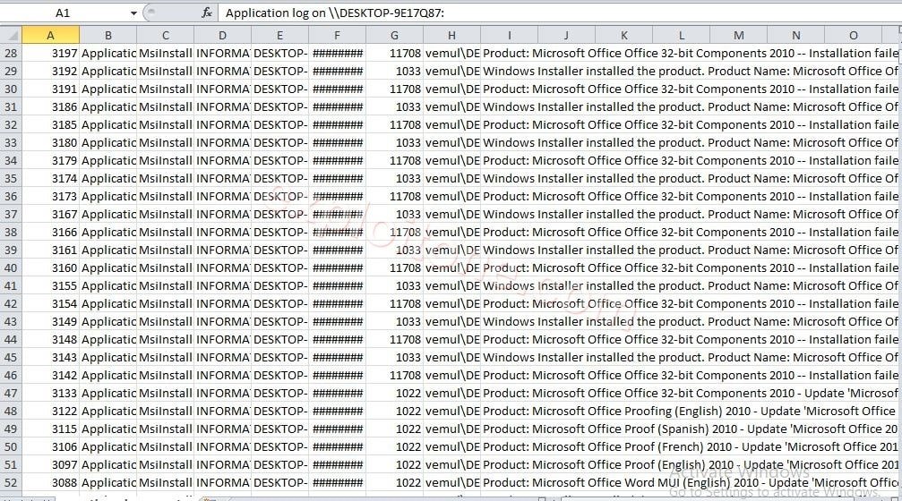Select column C header
The image size is (902, 501).
coord(165,36)
